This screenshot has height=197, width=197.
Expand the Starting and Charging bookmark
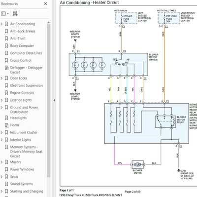click(1, 192)
